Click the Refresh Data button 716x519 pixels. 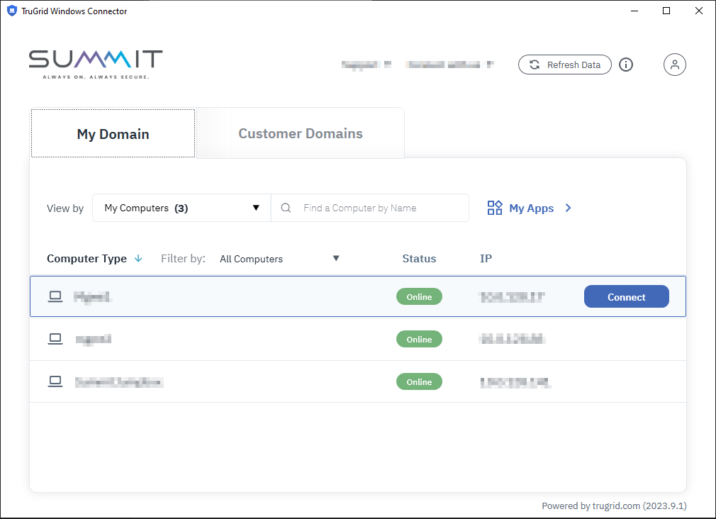tap(565, 65)
